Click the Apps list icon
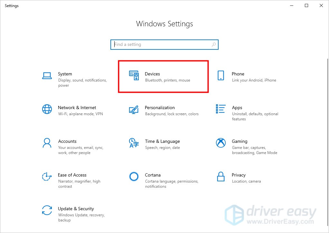 click(x=221, y=109)
